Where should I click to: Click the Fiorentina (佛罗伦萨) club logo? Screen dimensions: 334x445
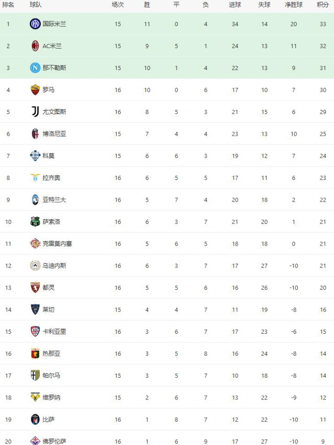tap(35, 441)
